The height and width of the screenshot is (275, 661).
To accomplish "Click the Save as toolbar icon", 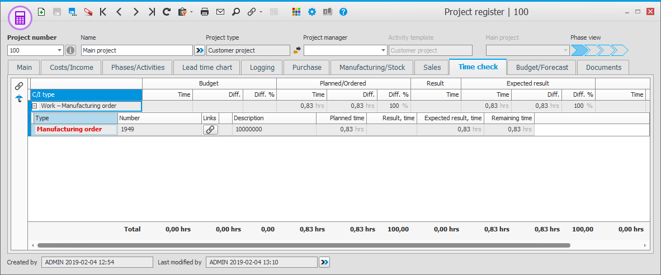I will point(73,12).
